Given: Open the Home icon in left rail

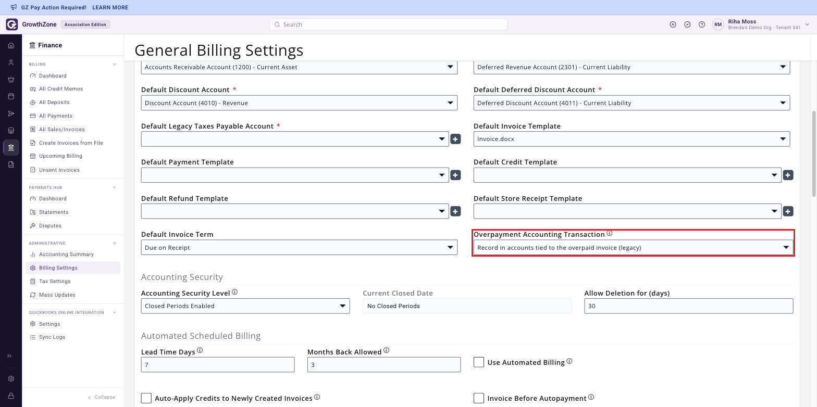Looking at the screenshot, I should (11, 45).
